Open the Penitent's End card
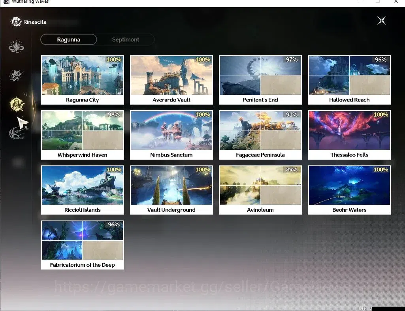 point(260,80)
